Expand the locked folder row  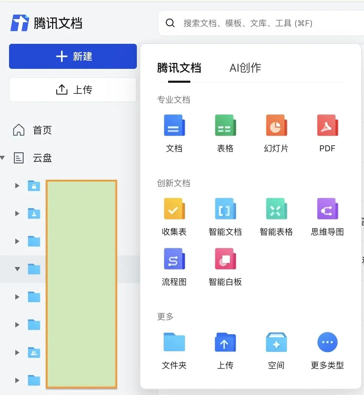point(17,186)
